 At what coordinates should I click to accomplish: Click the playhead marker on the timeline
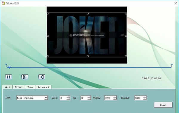[x=9, y=67]
